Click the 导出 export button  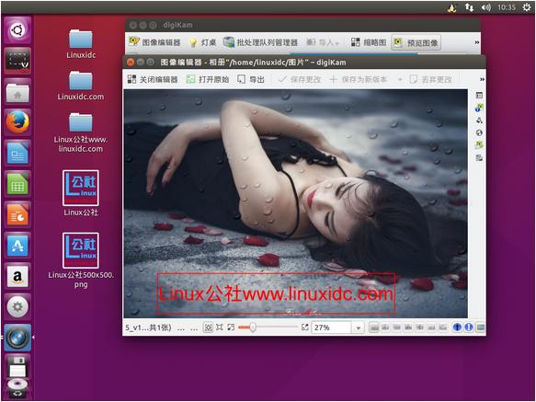click(251, 79)
